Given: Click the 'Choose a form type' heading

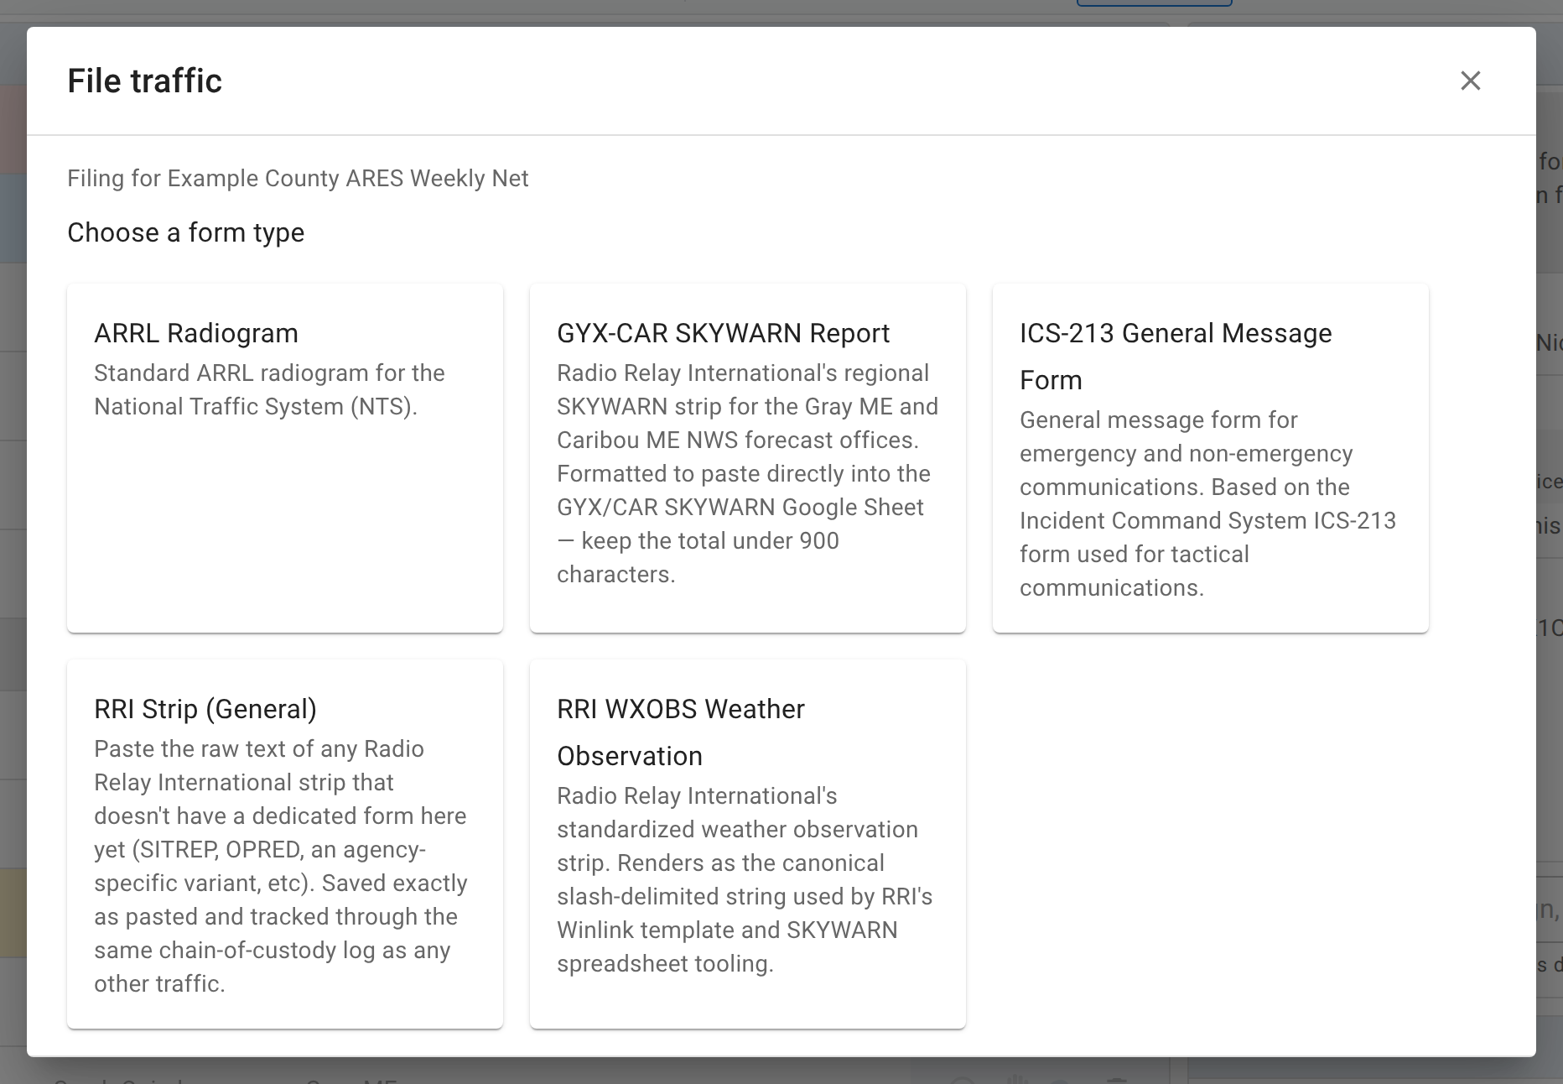Looking at the screenshot, I should [186, 232].
